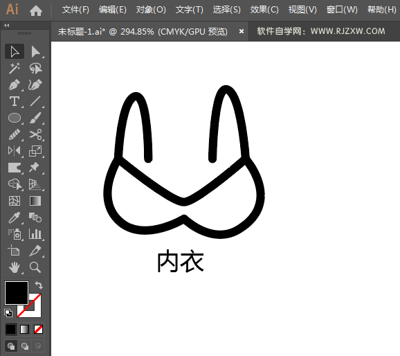
Task: Open the 窗口(W) menu
Action: [342, 10]
